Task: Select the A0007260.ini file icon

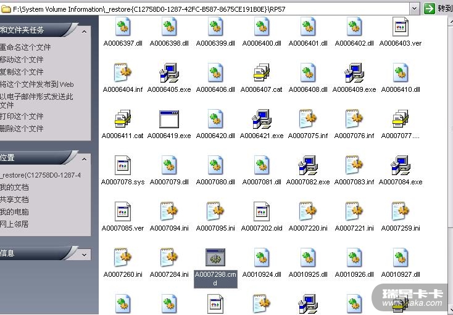Action: pos(123,257)
